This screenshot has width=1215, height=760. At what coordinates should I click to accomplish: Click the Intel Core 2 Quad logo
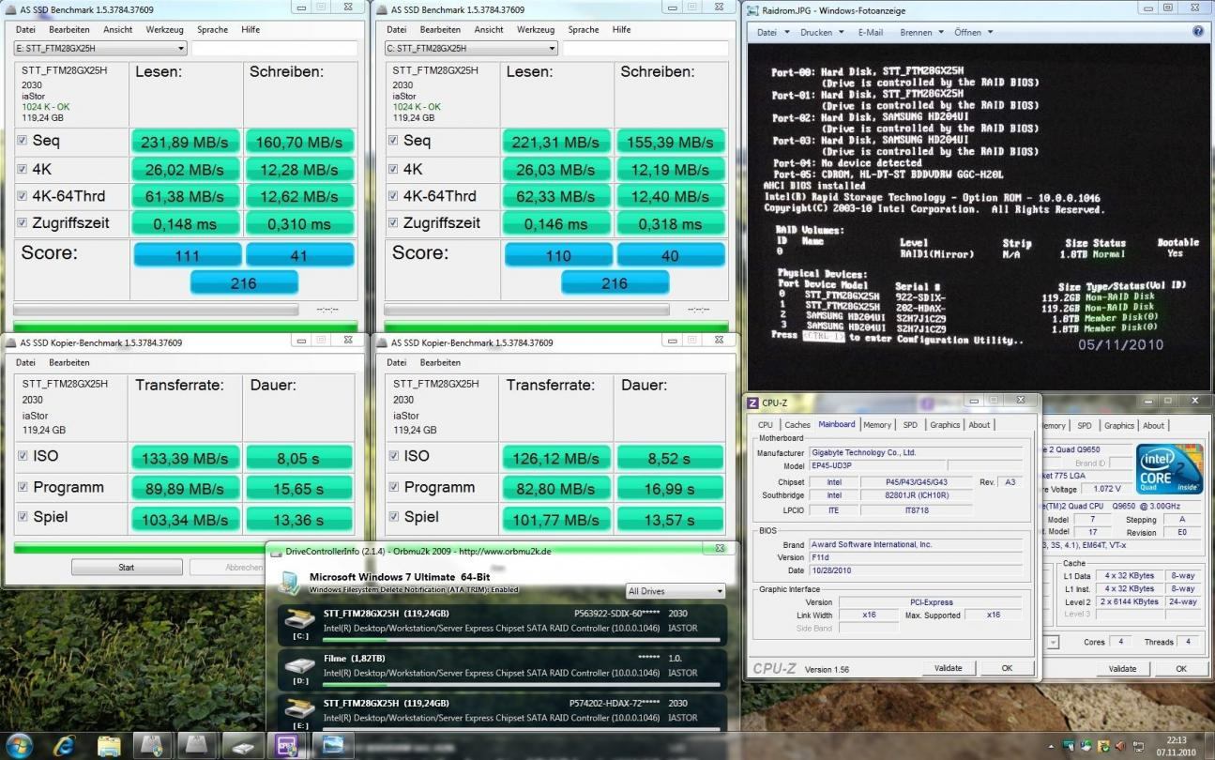tap(1168, 468)
